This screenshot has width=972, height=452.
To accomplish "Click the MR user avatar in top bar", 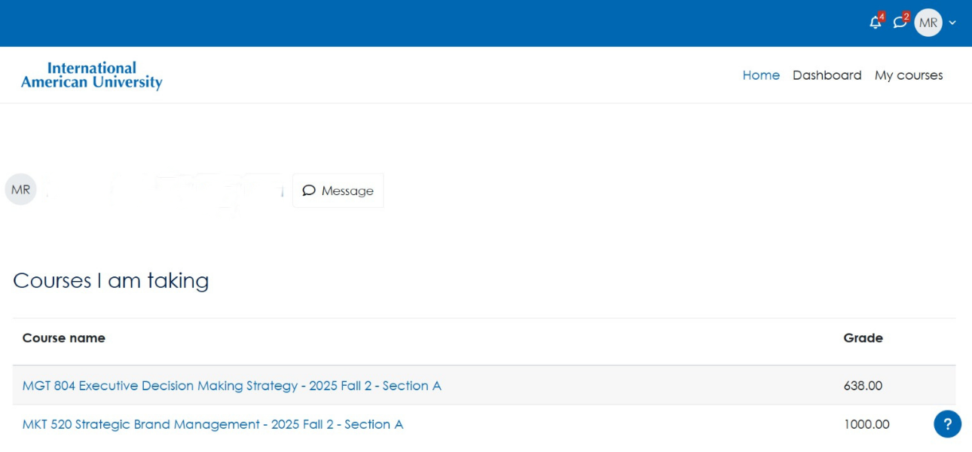I will click(x=928, y=23).
